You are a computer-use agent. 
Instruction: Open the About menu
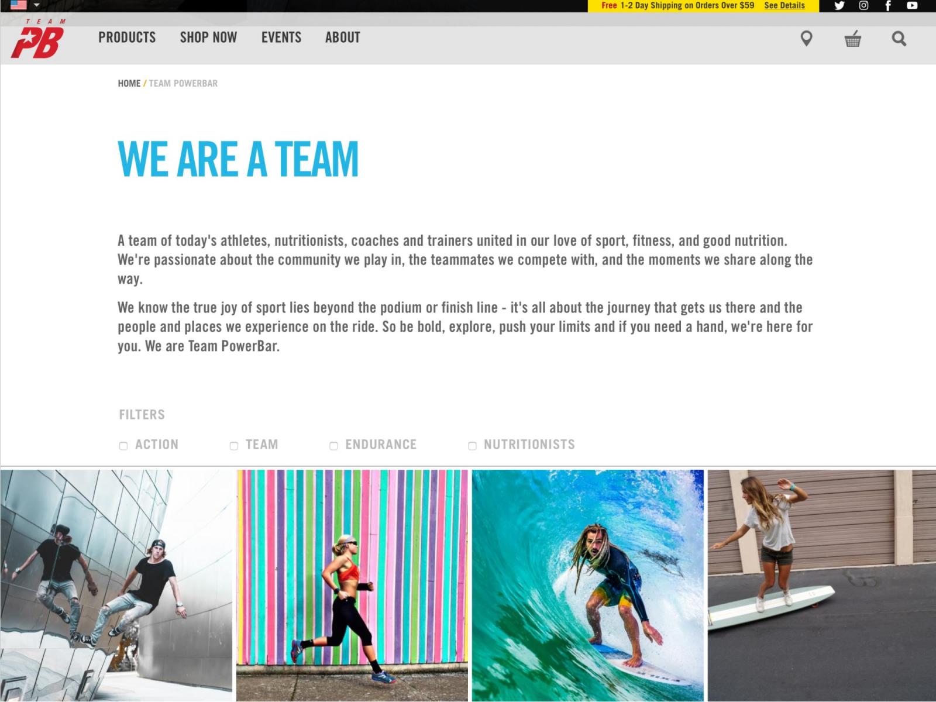tap(343, 37)
